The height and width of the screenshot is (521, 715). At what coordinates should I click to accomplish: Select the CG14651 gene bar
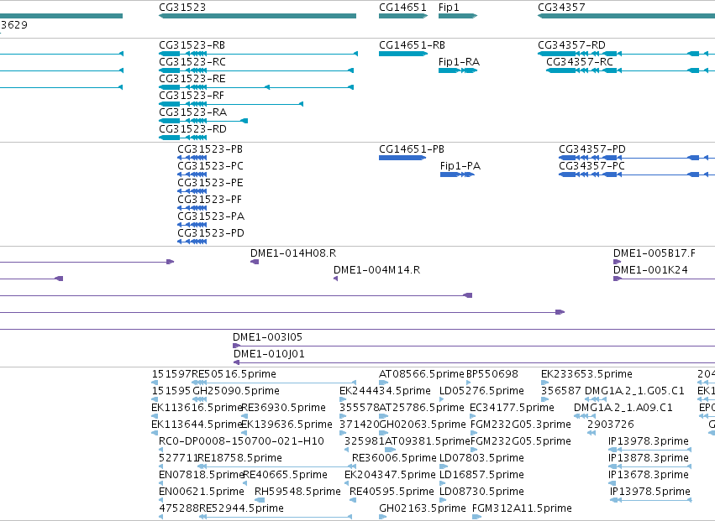tap(403, 16)
